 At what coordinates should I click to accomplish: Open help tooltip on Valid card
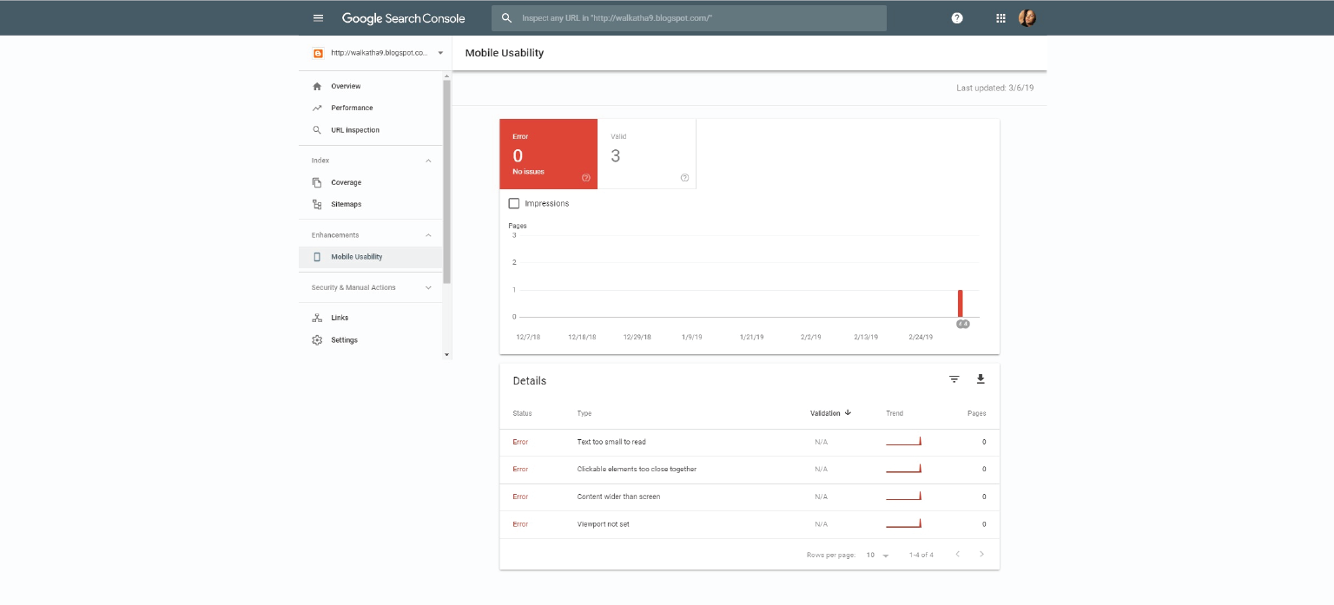point(684,178)
